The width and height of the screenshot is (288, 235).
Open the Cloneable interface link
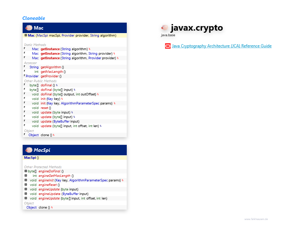click(34, 18)
